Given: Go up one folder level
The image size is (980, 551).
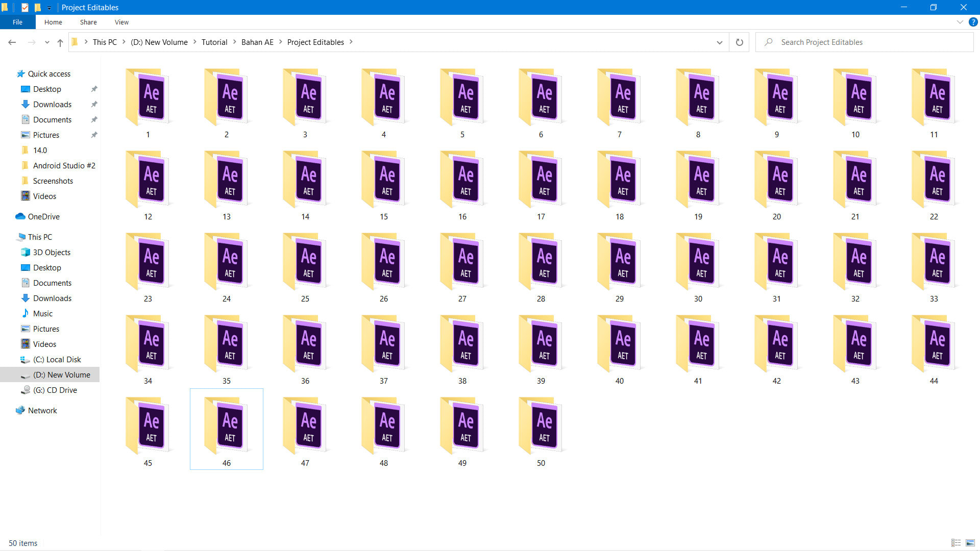Looking at the screenshot, I should pyautogui.click(x=60, y=42).
